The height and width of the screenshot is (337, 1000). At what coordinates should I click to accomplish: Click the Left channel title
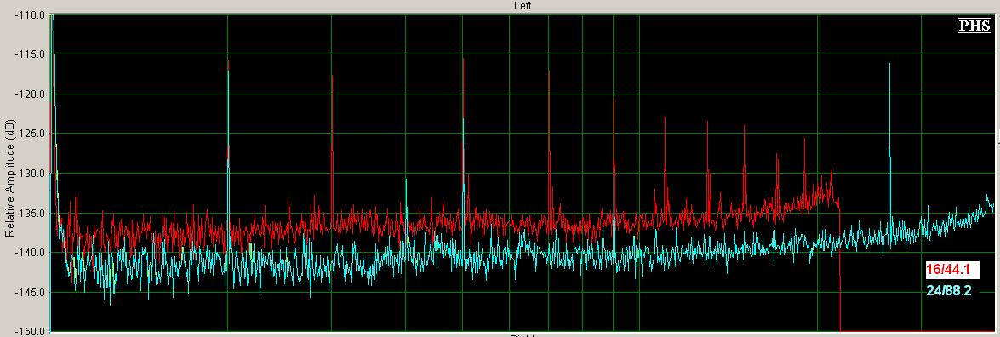tap(523, 6)
